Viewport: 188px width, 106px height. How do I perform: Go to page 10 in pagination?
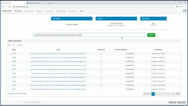(x=173, y=94)
